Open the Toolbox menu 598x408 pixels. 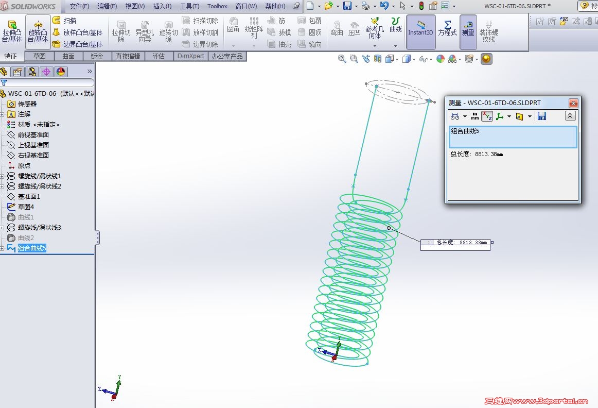217,6
